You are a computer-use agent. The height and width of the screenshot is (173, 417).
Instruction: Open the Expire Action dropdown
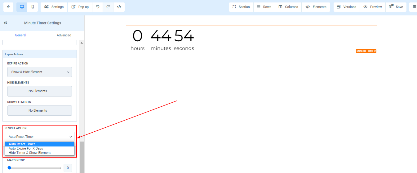coord(40,72)
